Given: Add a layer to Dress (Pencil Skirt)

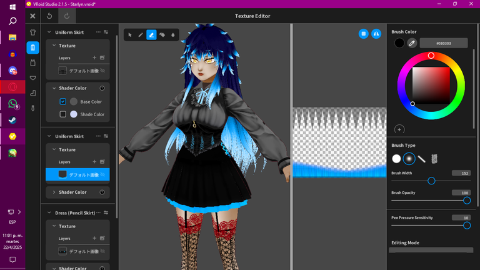Looking at the screenshot, I should [94, 238].
